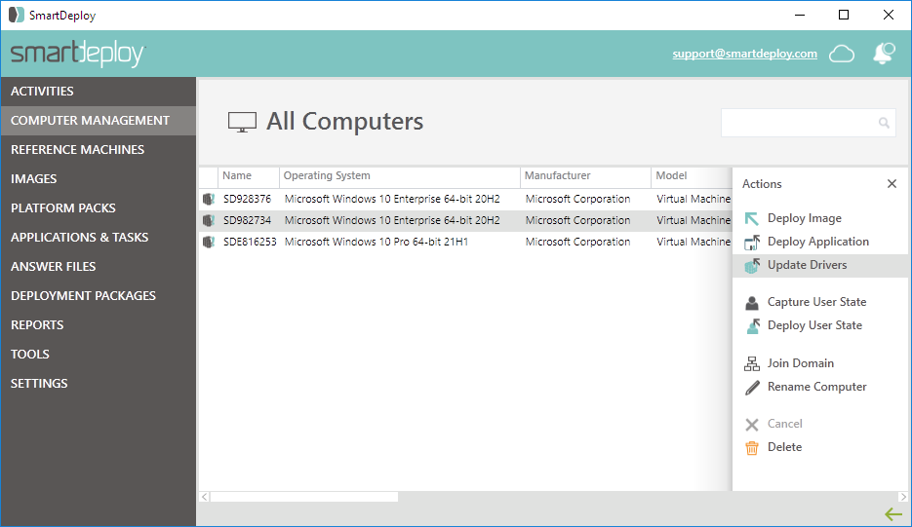Open the Reports section
This screenshot has height=527, width=912.
[x=98, y=324]
